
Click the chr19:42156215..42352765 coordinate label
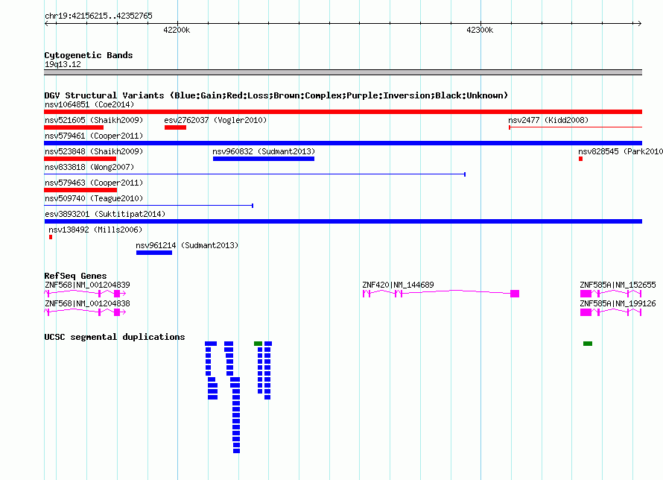click(x=98, y=16)
